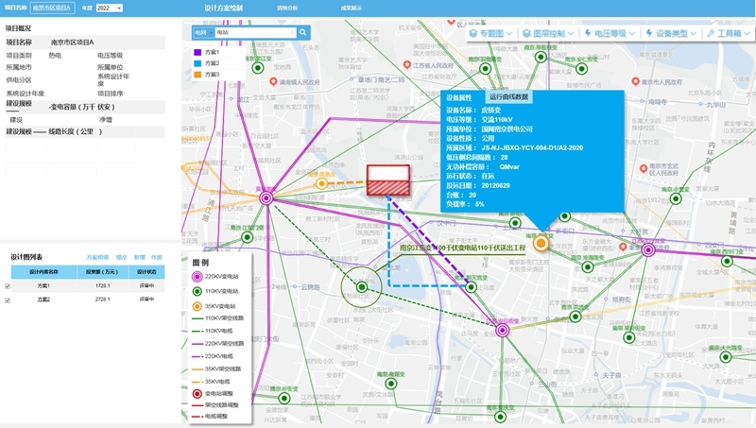Switch to the 消纳分析 tab
The image size is (756, 428).
tap(287, 8)
